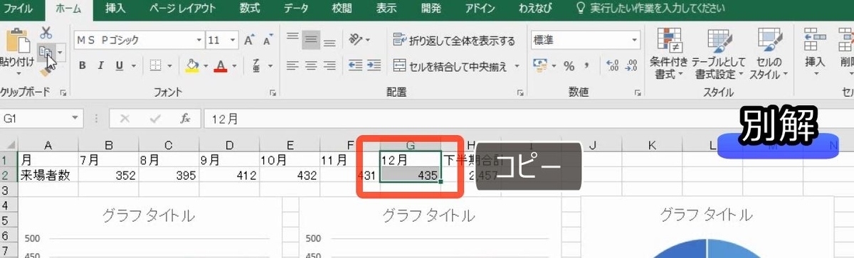Open 条件付き書式 conditional formatting
This screenshot has width=854, height=258.
[669, 54]
